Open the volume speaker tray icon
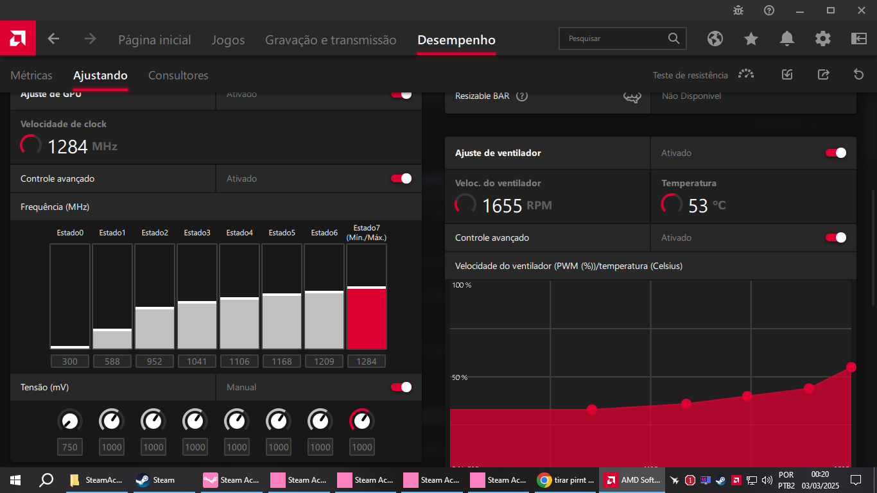 [x=767, y=480]
